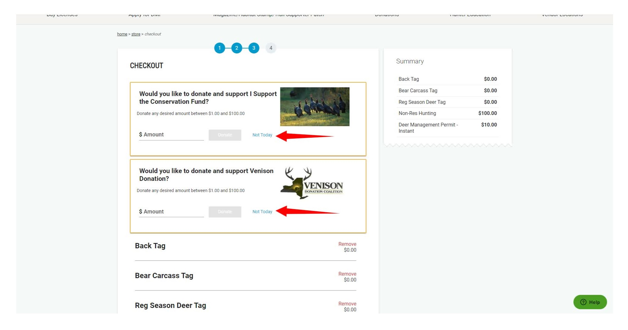Click the Summary panel heading
The image size is (628, 330).
pos(410,61)
